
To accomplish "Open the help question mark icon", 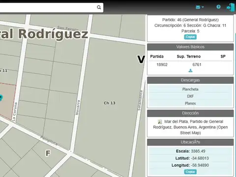I will point(218,7).
